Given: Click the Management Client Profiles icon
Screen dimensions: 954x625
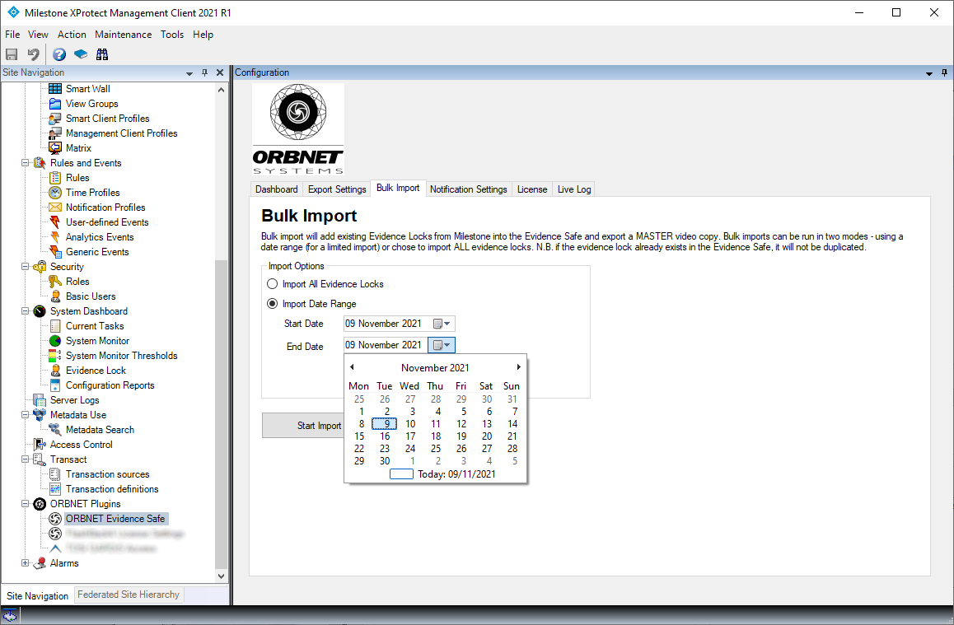Looking at the screenshot, I should coord(55,133).
